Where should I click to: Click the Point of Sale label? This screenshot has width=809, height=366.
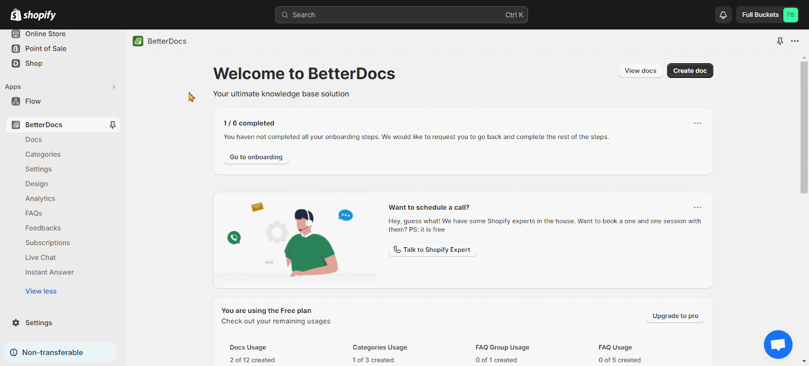coord(46,49)
